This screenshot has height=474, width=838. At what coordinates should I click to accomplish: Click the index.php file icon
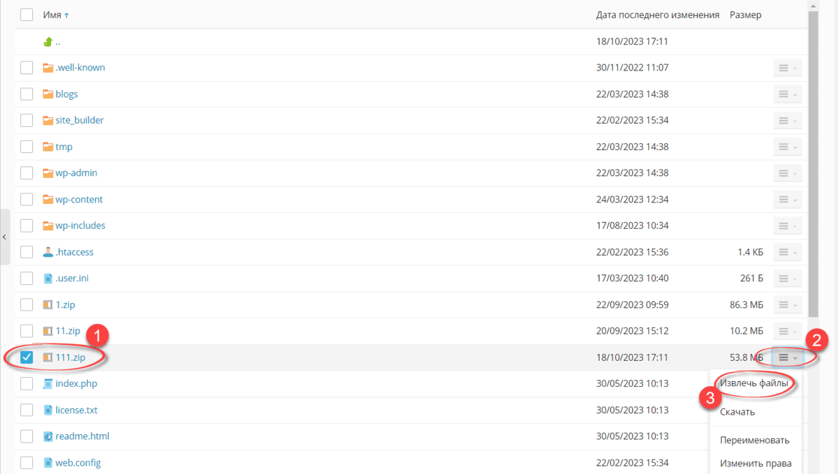[x=47, y=384]
